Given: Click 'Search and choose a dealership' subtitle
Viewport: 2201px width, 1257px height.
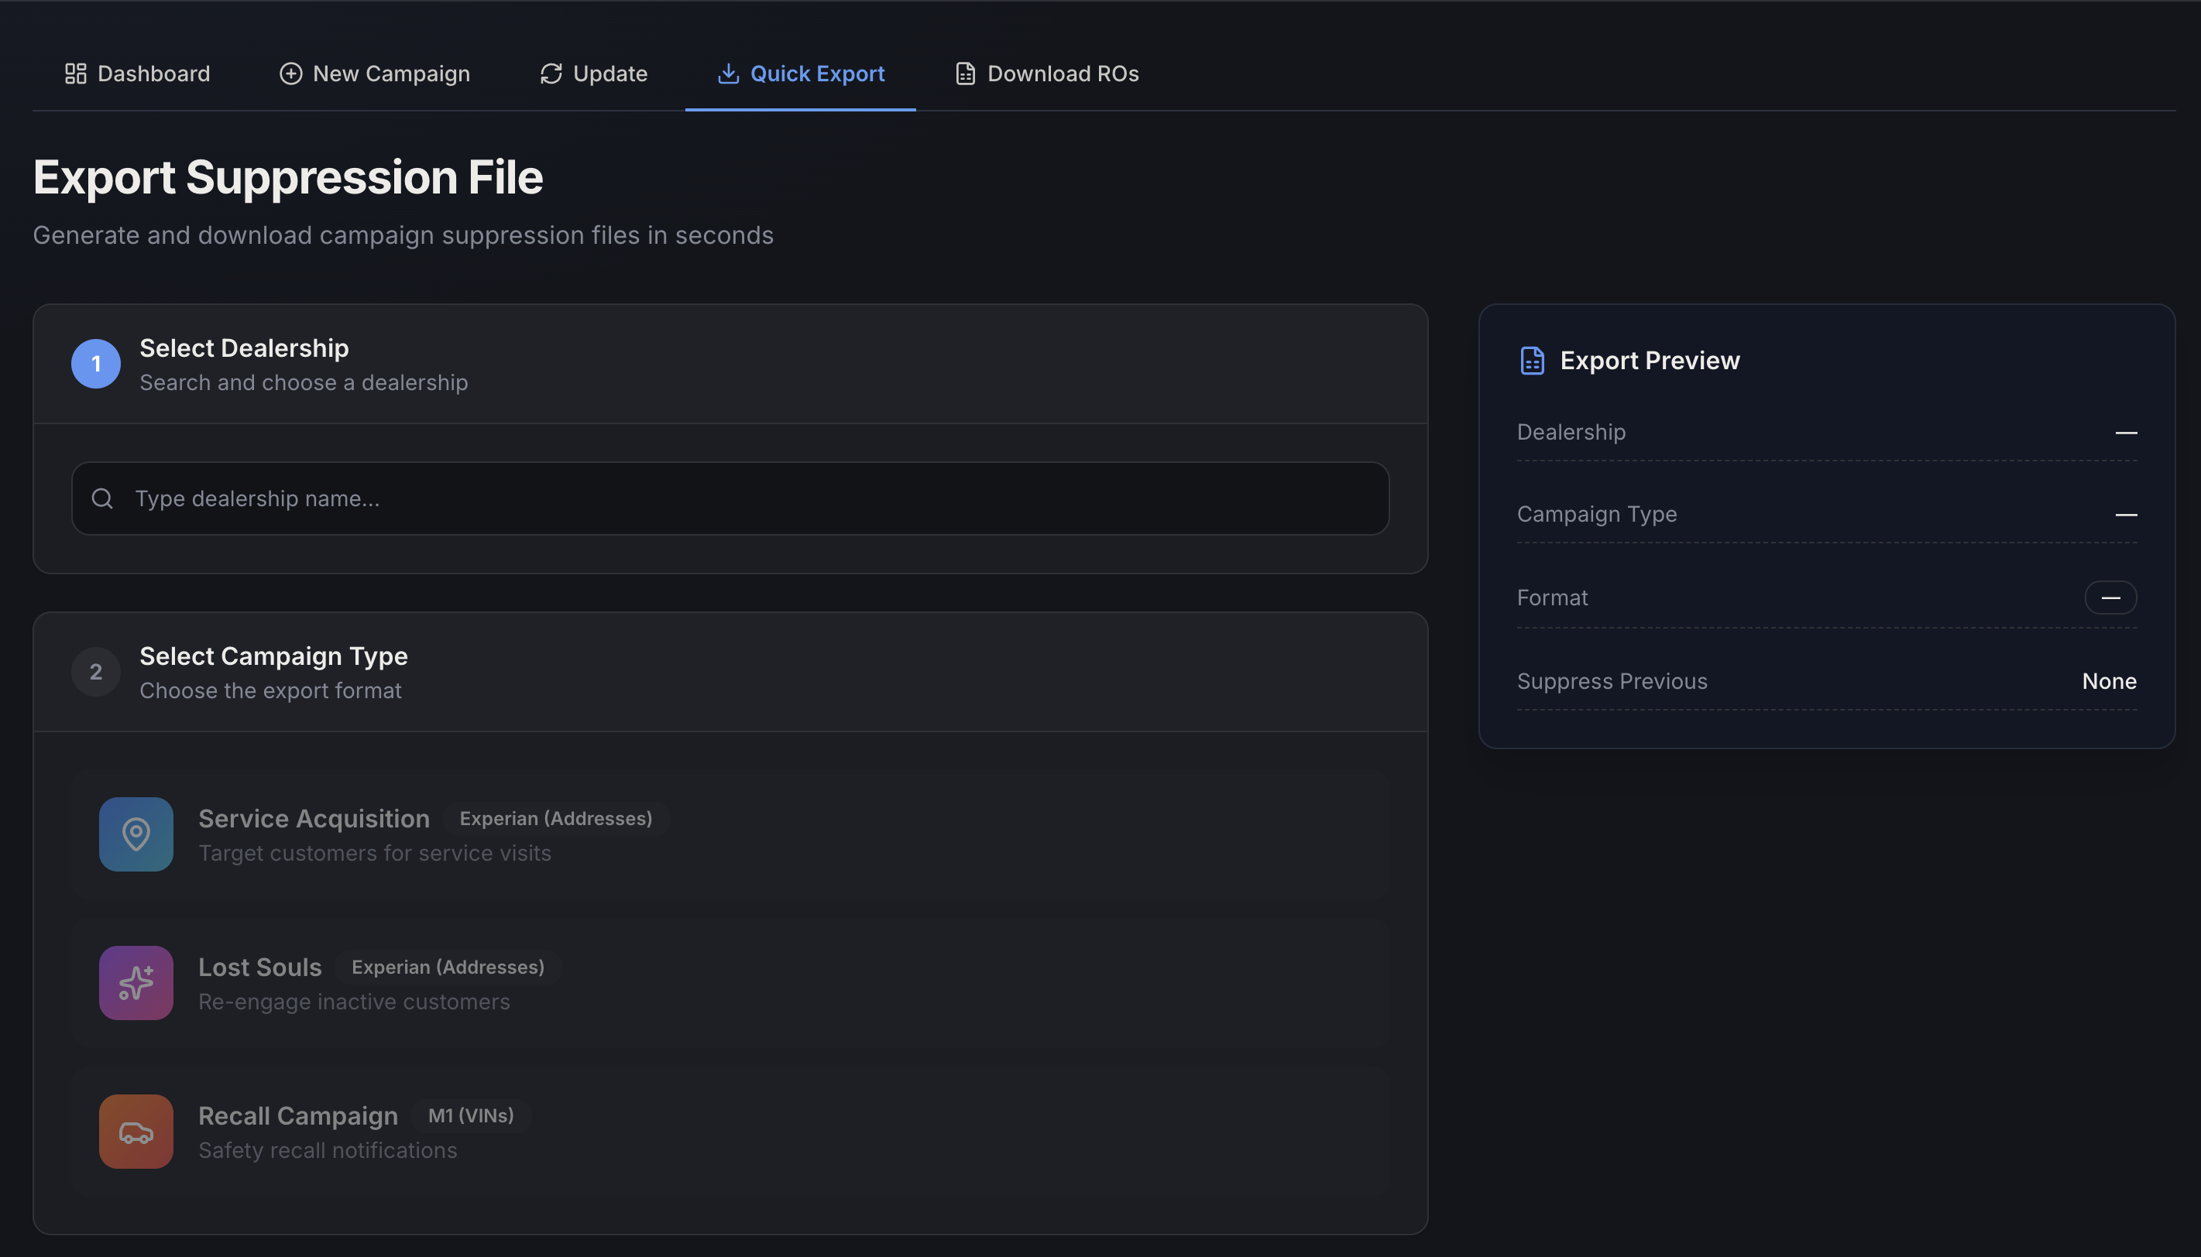Looking at the screenshot, I should click(304, 382).
